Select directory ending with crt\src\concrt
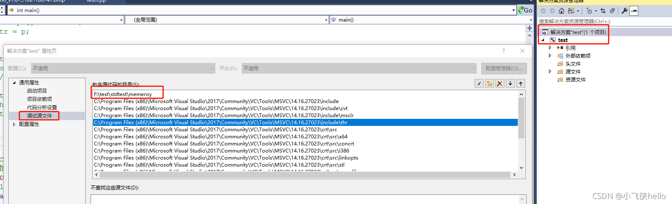The width and height of the screenshot is (672, 204). coord(305,143)
